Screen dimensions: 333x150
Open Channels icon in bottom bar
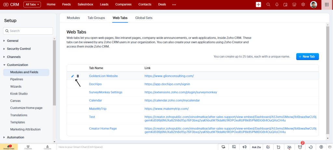click(x=28, y=147)
